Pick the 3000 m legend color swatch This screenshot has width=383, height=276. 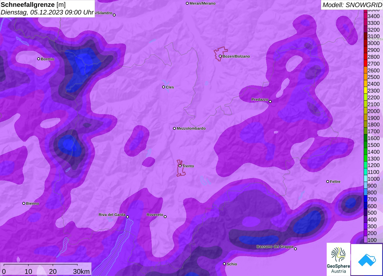click(x=365, y=43)
